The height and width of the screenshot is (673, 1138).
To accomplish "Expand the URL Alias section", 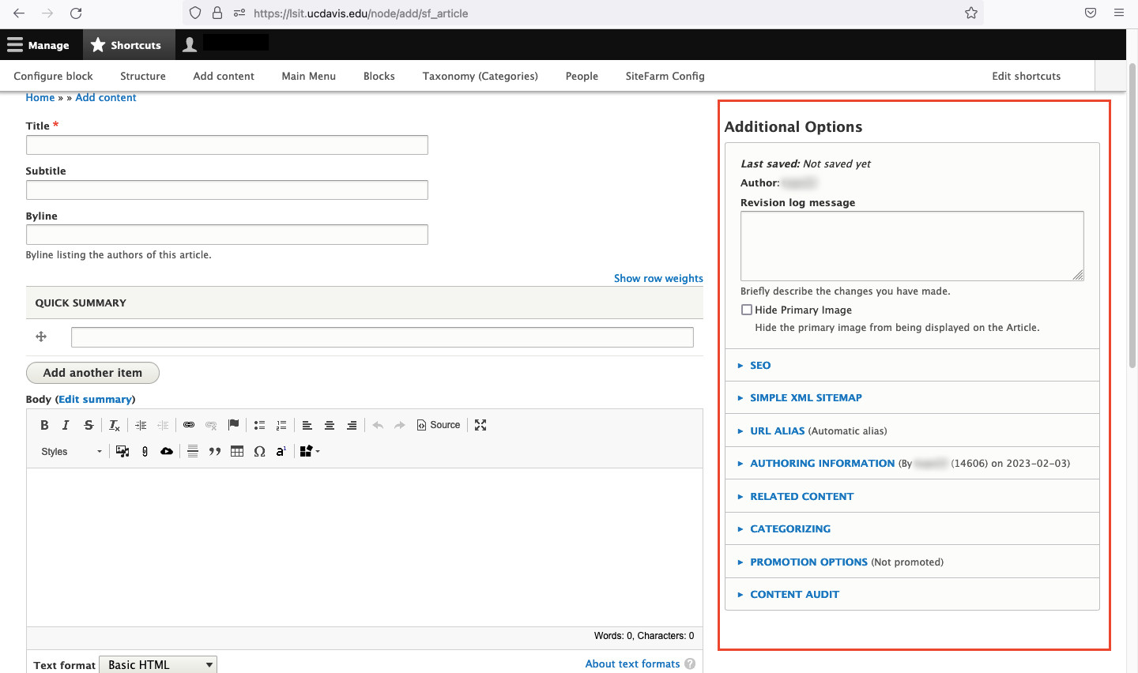I will 777,430.
